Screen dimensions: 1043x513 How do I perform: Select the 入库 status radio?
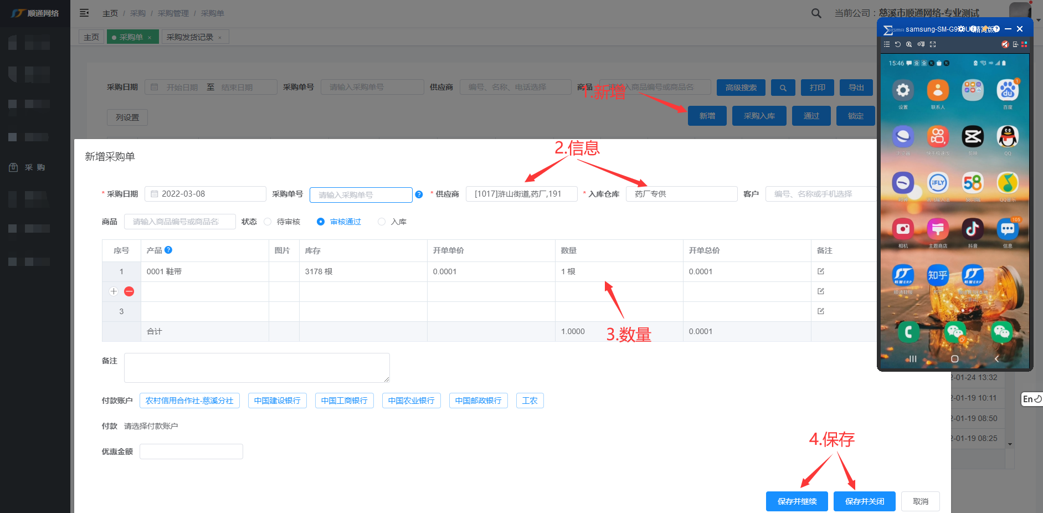coord(382,222)
